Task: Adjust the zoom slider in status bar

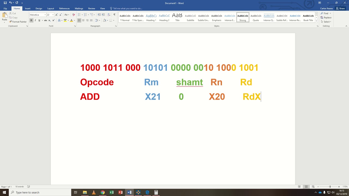Action: pos(330,187)
